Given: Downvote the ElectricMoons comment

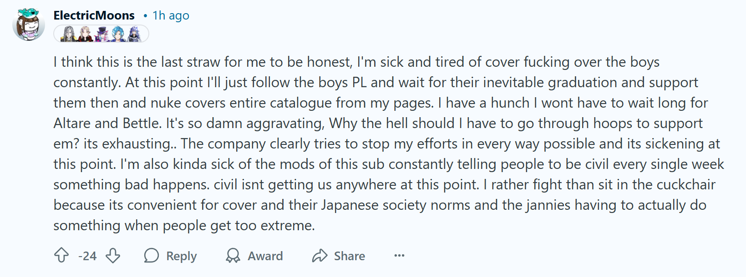Looking at the screenshot, I should tap(113, 256).
